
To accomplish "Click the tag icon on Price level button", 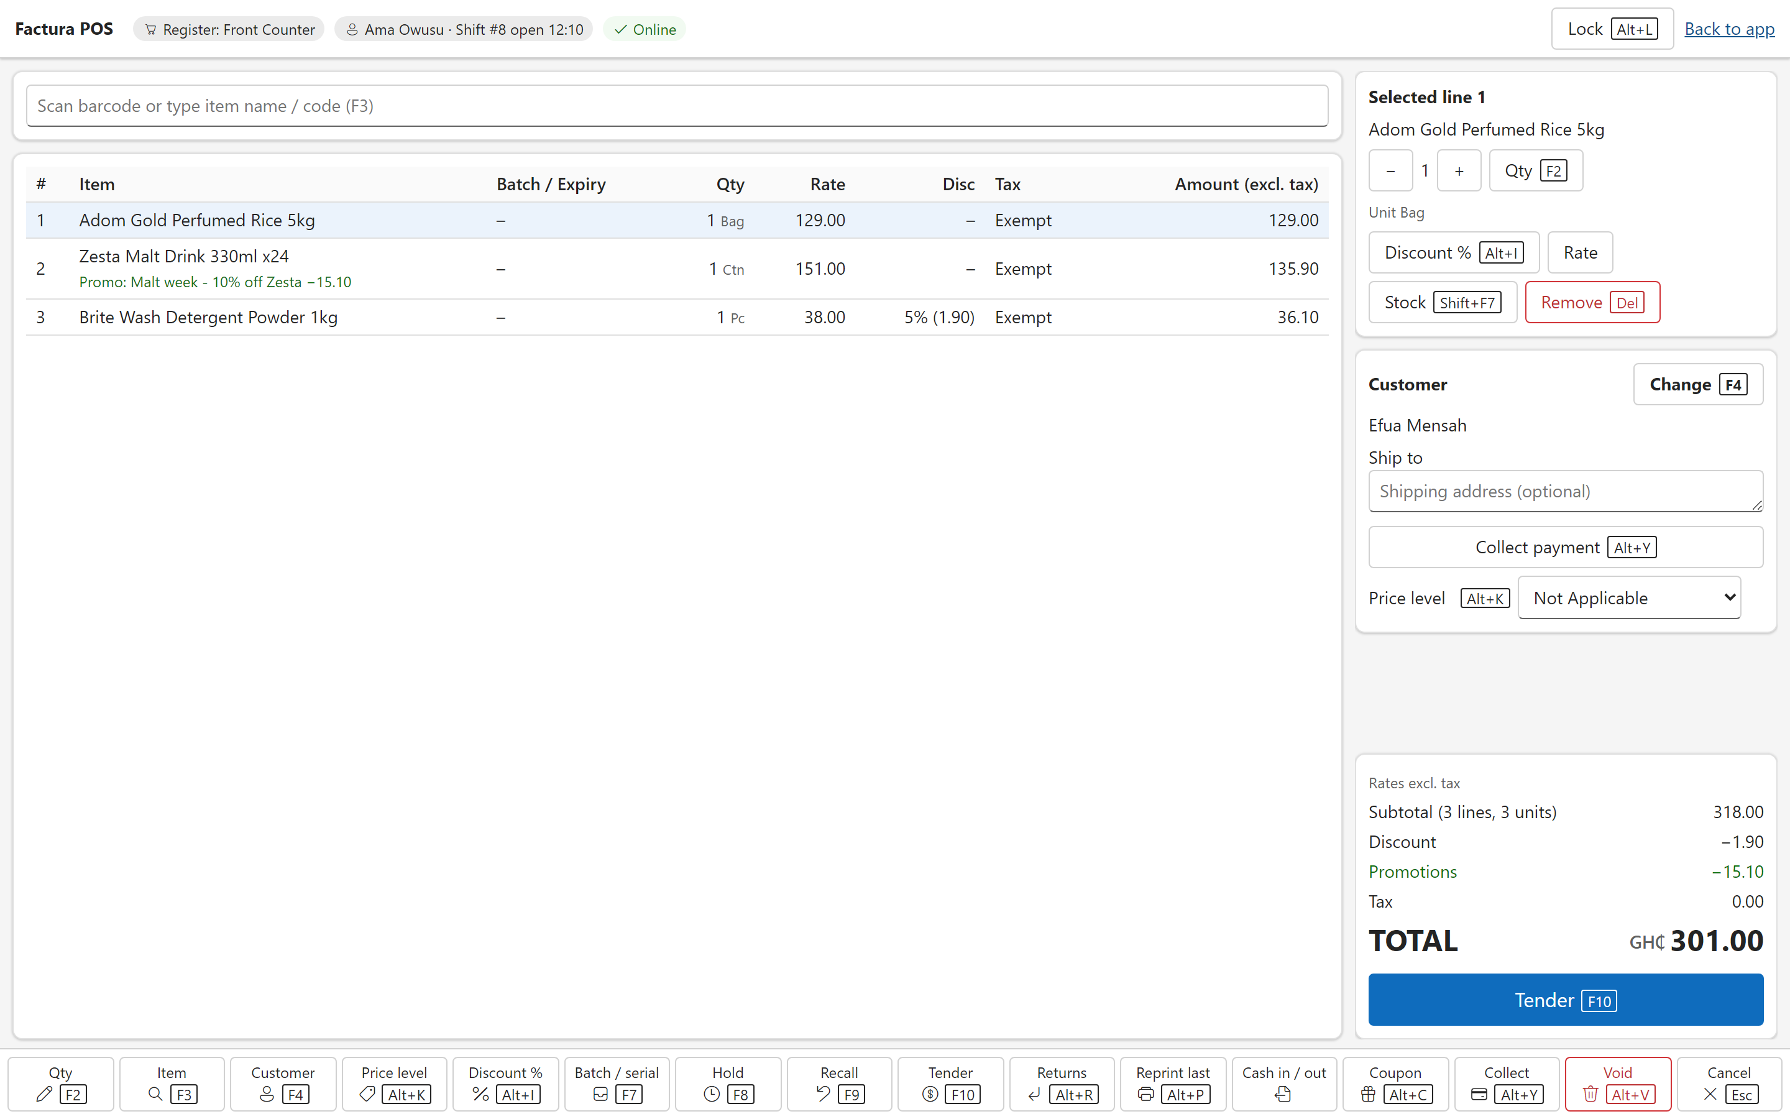I will [x=367, y=1094].
